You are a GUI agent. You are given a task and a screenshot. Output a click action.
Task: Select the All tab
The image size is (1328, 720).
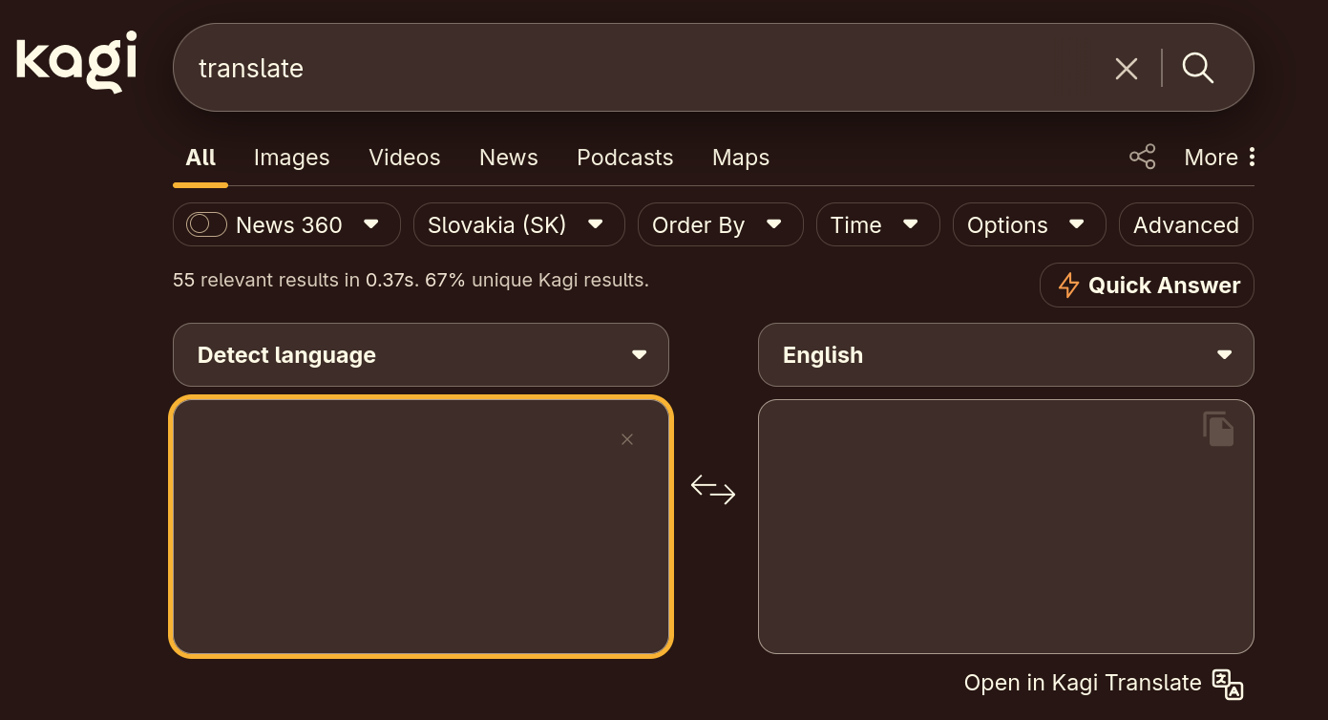click(x=200, y=158)
